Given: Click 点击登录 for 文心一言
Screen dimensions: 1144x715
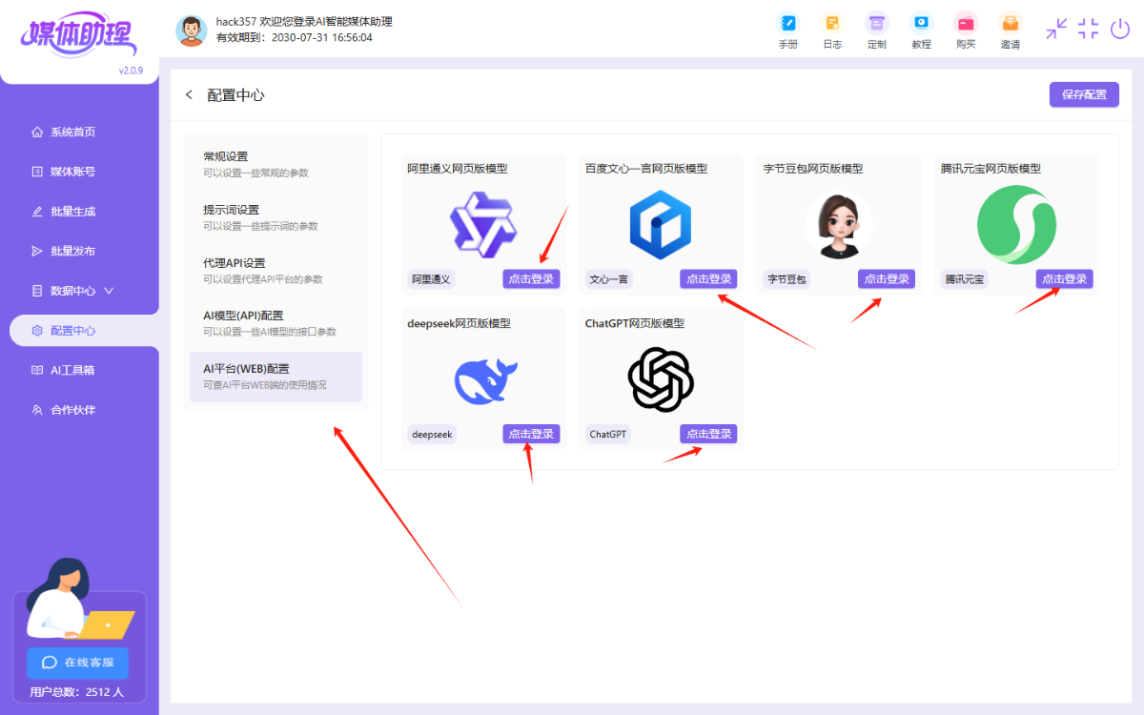Looking at the screenshot, I should click(708, 279).
